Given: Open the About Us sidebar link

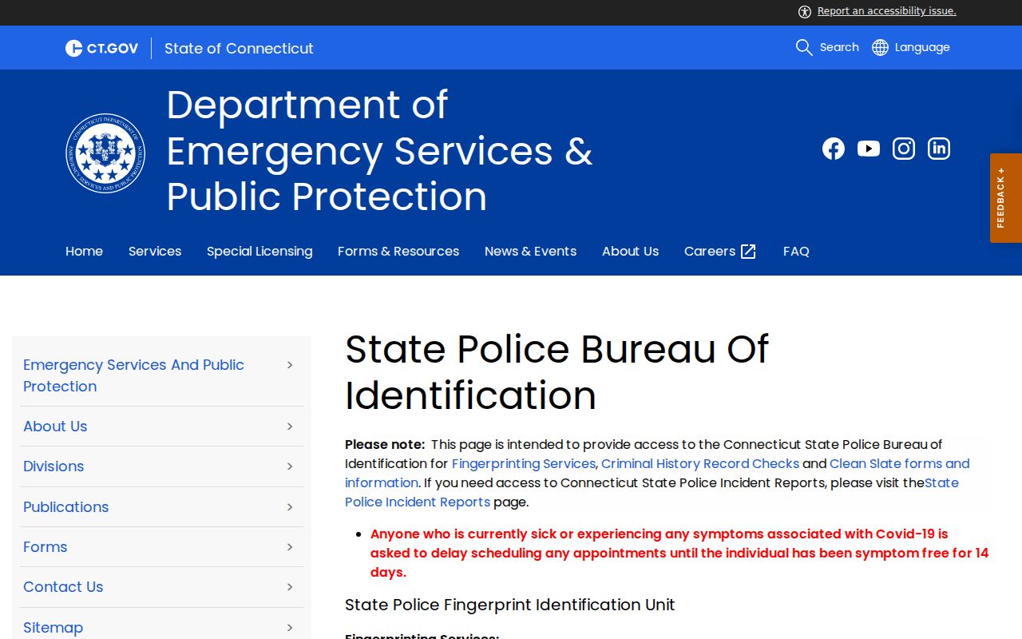Looking at the screenshot, I should tap(55, 427).
